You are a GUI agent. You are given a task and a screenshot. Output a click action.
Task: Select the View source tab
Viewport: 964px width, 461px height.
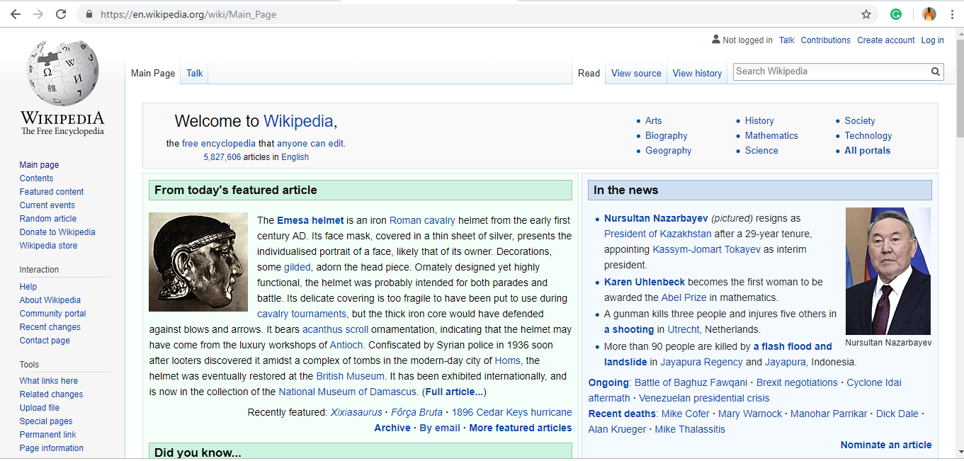[x=636, y=73]
